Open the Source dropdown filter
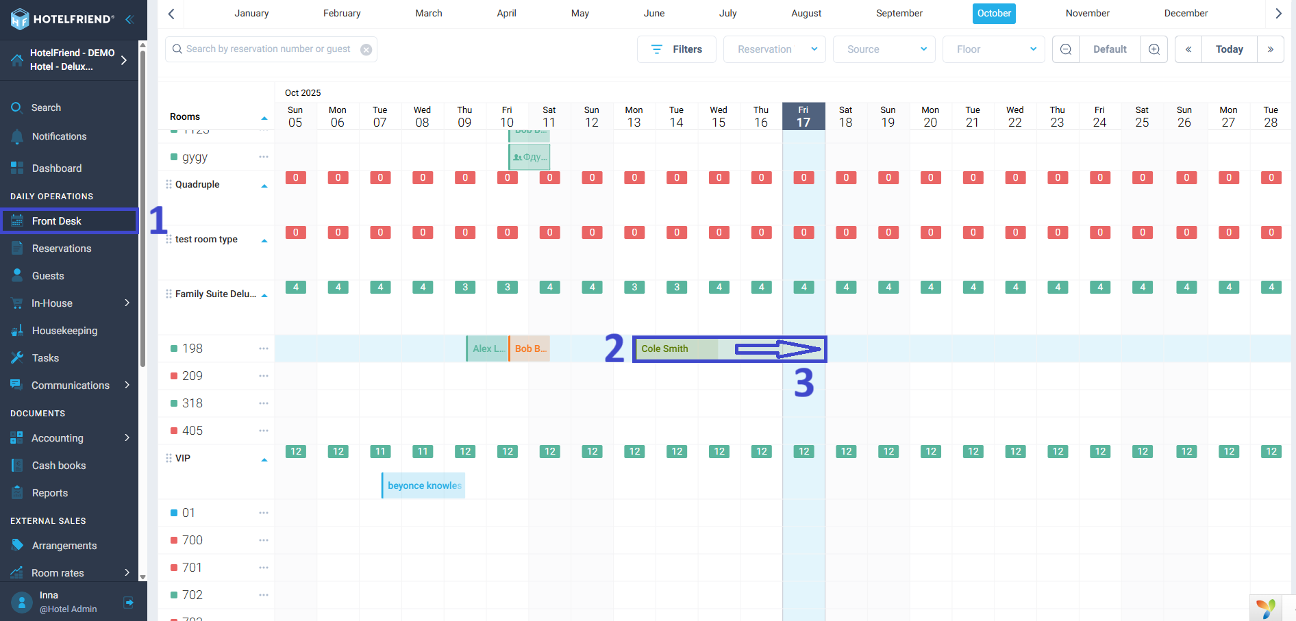Image resolution: width=1296 pixels, height=621 pixels. pyautogui.click(x=884, y=49)
